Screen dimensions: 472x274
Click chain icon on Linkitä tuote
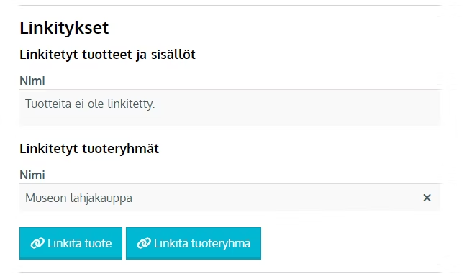37,243
